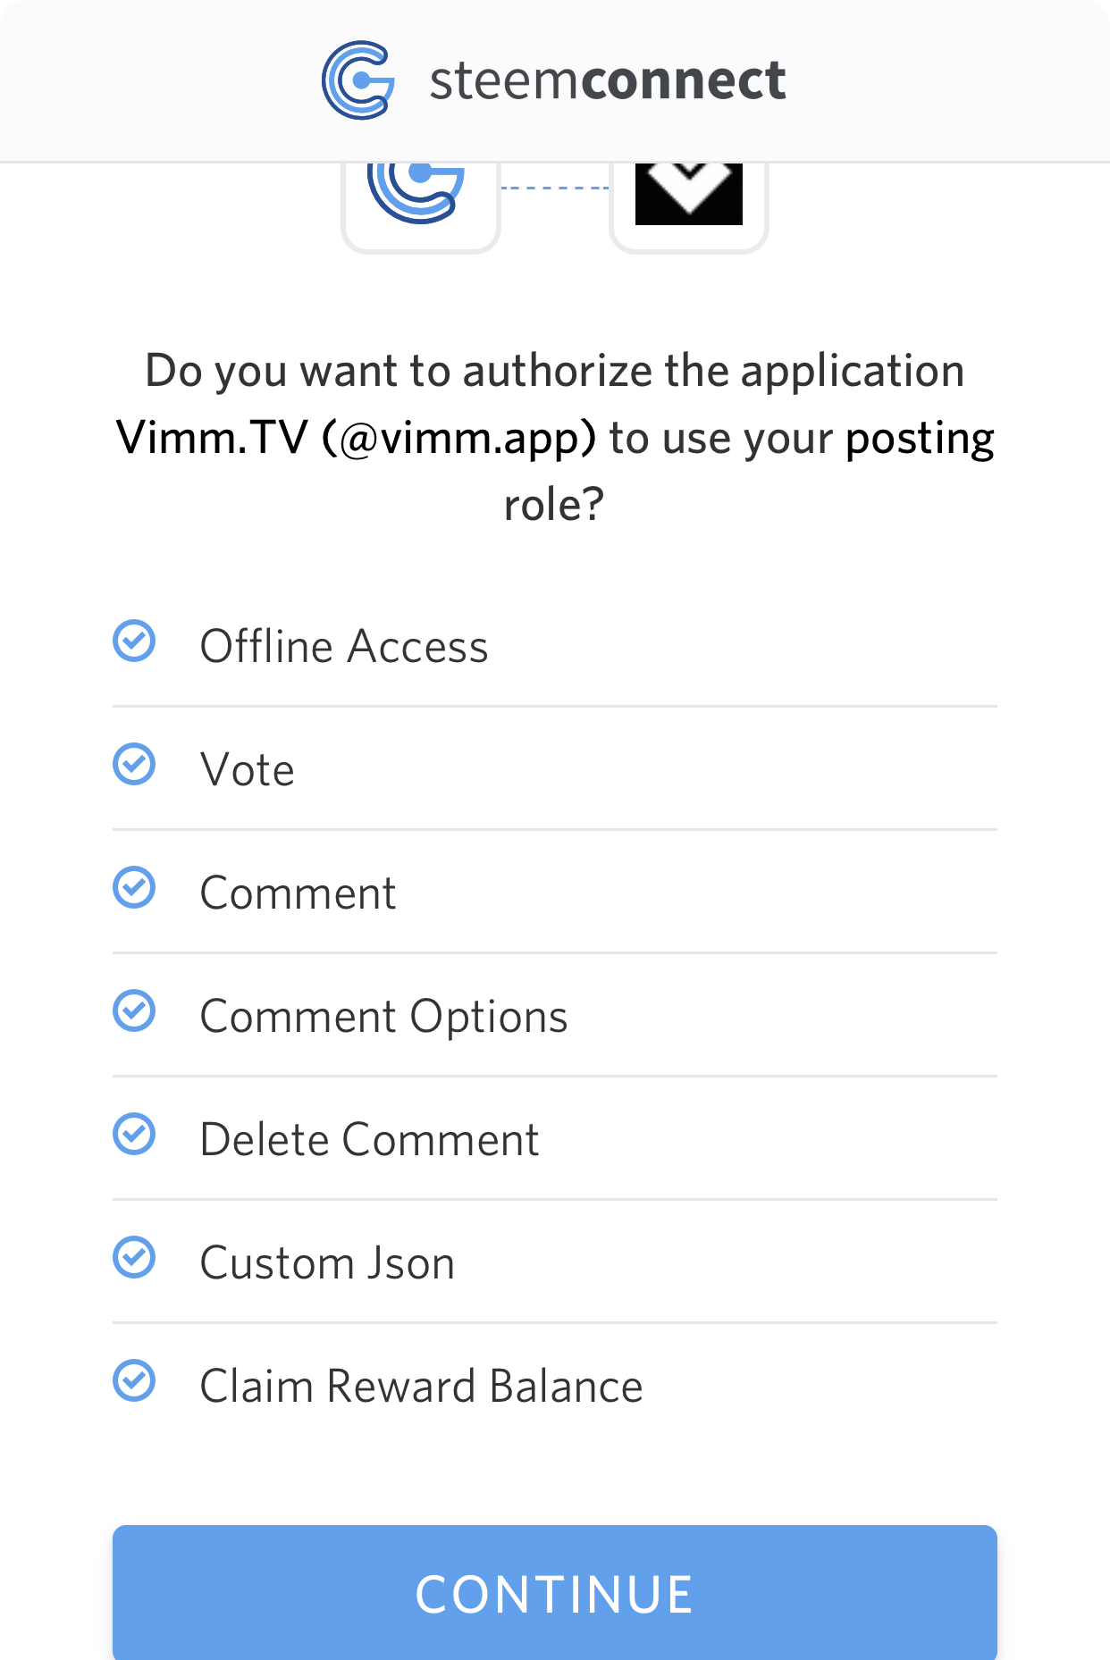Image resolution: width=1110 pixels, height=1660 pixels.
Task: Click the Offline Access checkmark icon
Action: (x=134, y=641)
